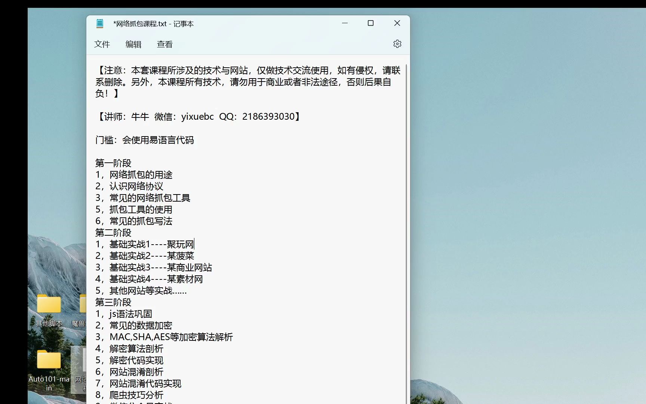Viewport: 646px width, 404px height.
Task: Click the line 1，网络抓包的用途
Action: 134,175
